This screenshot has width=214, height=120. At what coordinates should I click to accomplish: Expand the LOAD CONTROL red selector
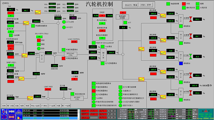[74, 42]
